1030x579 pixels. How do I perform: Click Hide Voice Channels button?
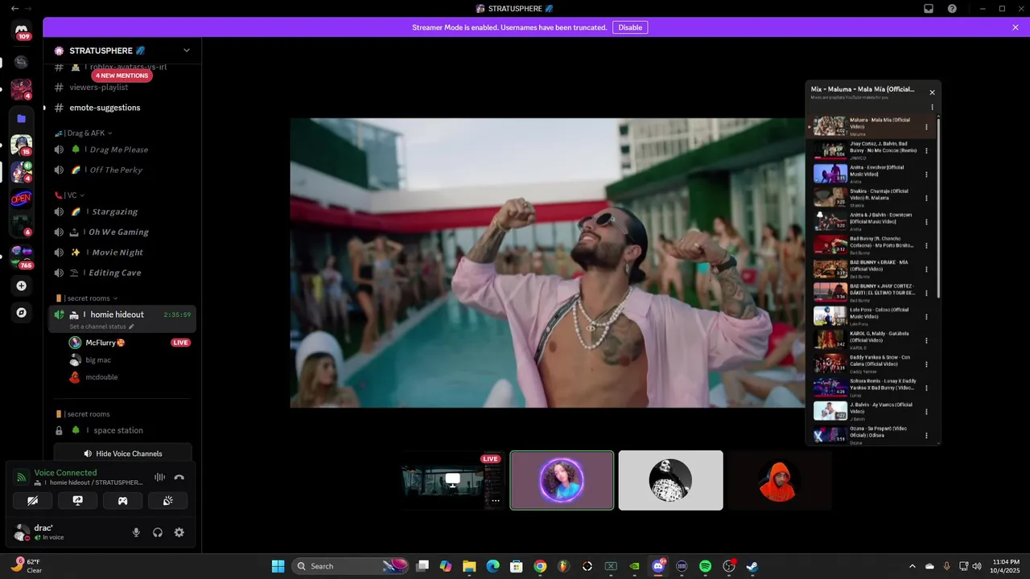122,454
